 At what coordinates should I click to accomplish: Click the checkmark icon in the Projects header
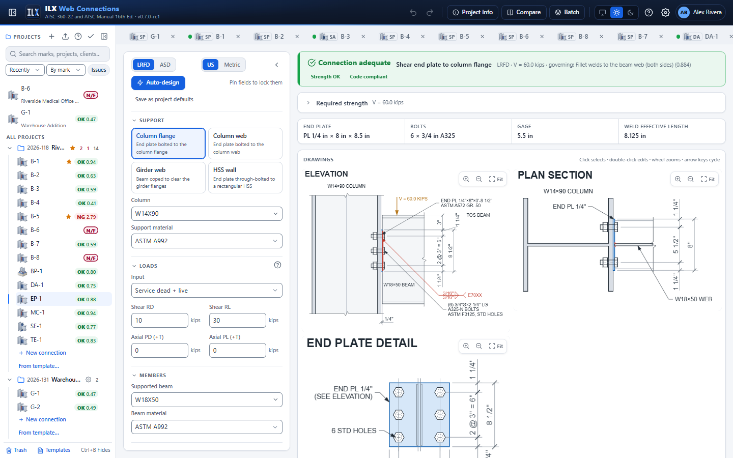tap(91, 37)
